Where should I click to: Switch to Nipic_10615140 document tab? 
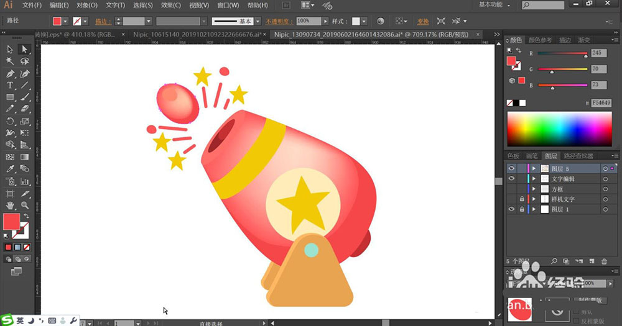click(197, 35)
